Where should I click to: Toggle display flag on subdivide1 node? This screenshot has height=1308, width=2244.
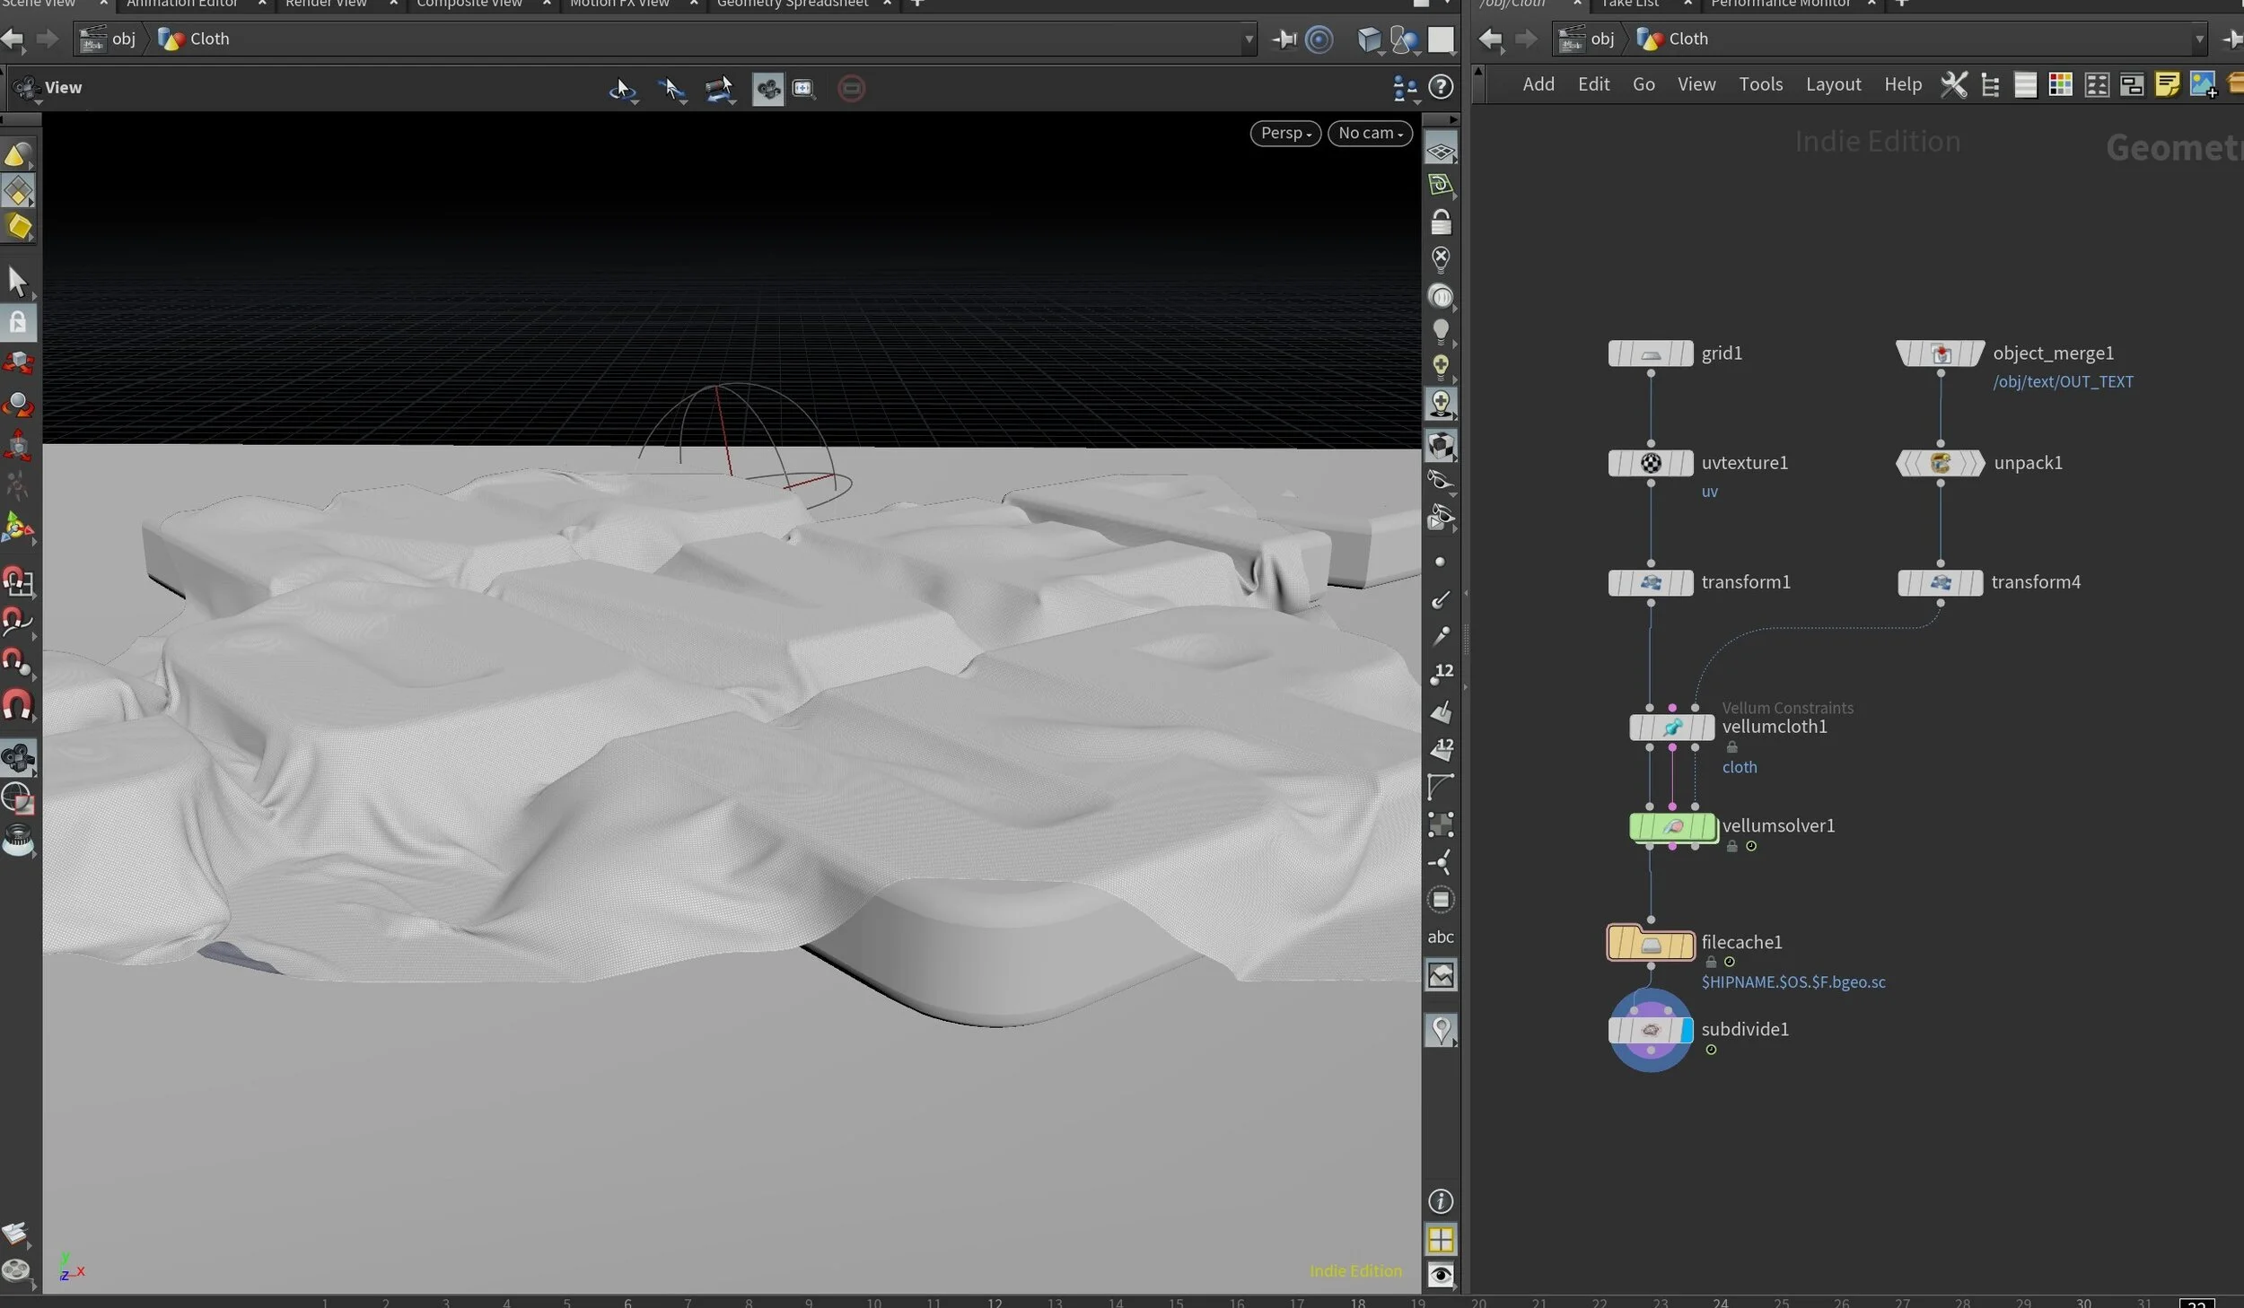tap(1685, 1030)
